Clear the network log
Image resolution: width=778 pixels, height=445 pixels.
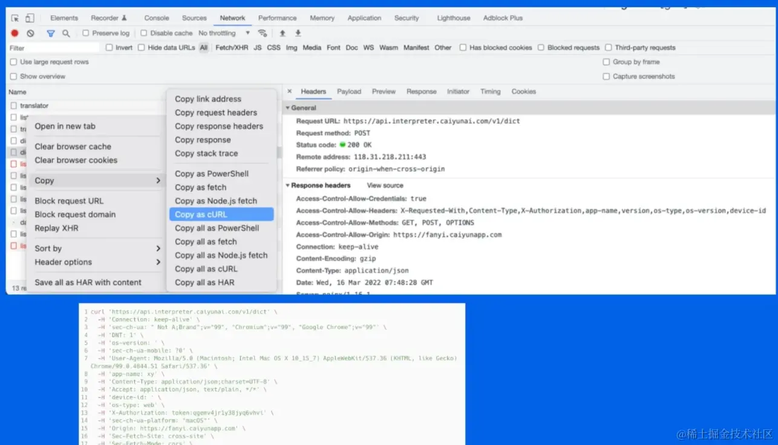click(x=30, y=33)
